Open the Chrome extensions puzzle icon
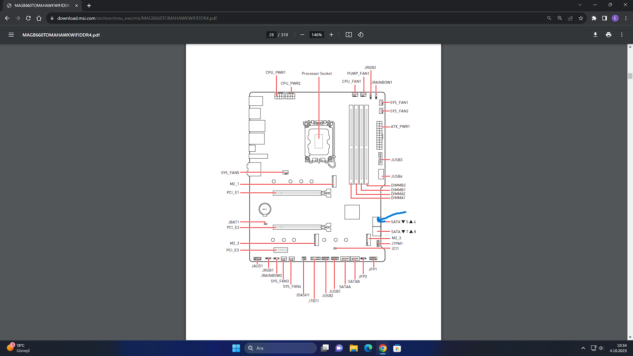 (594, 18)
